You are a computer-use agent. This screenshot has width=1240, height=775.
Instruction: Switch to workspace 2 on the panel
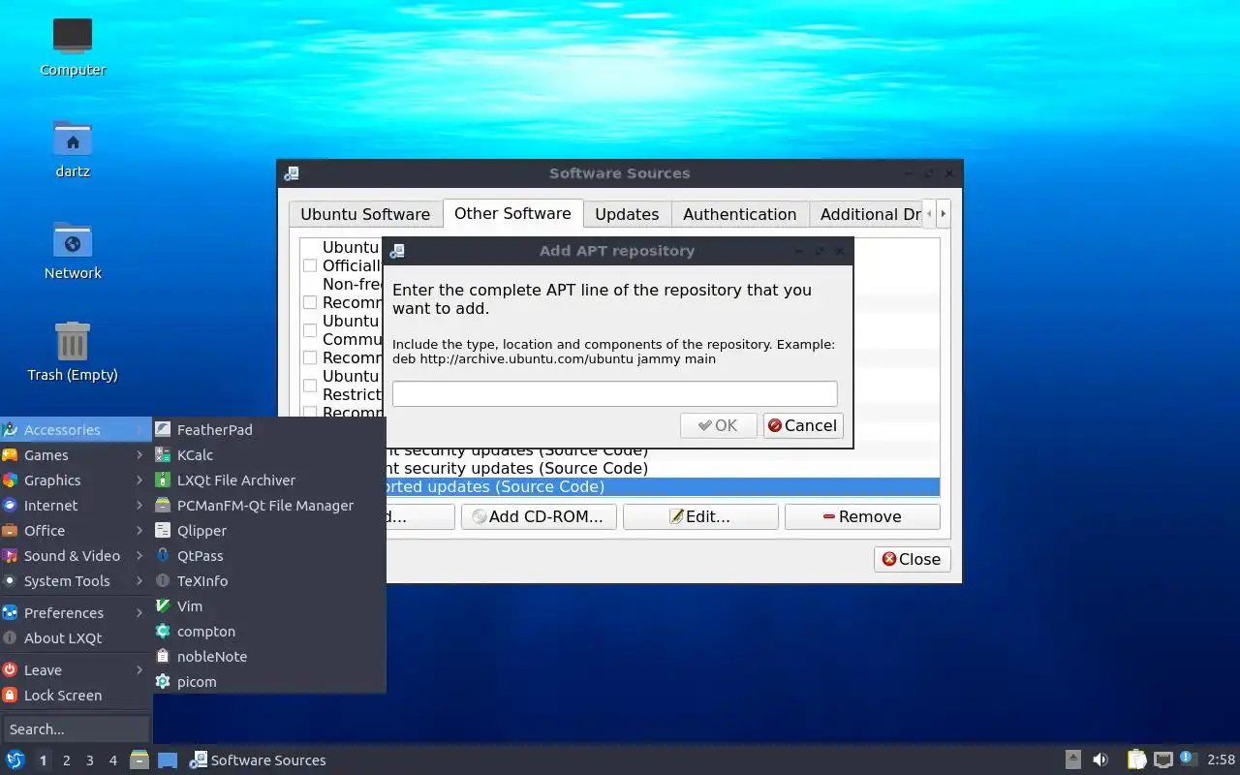(x=67, y=760)
